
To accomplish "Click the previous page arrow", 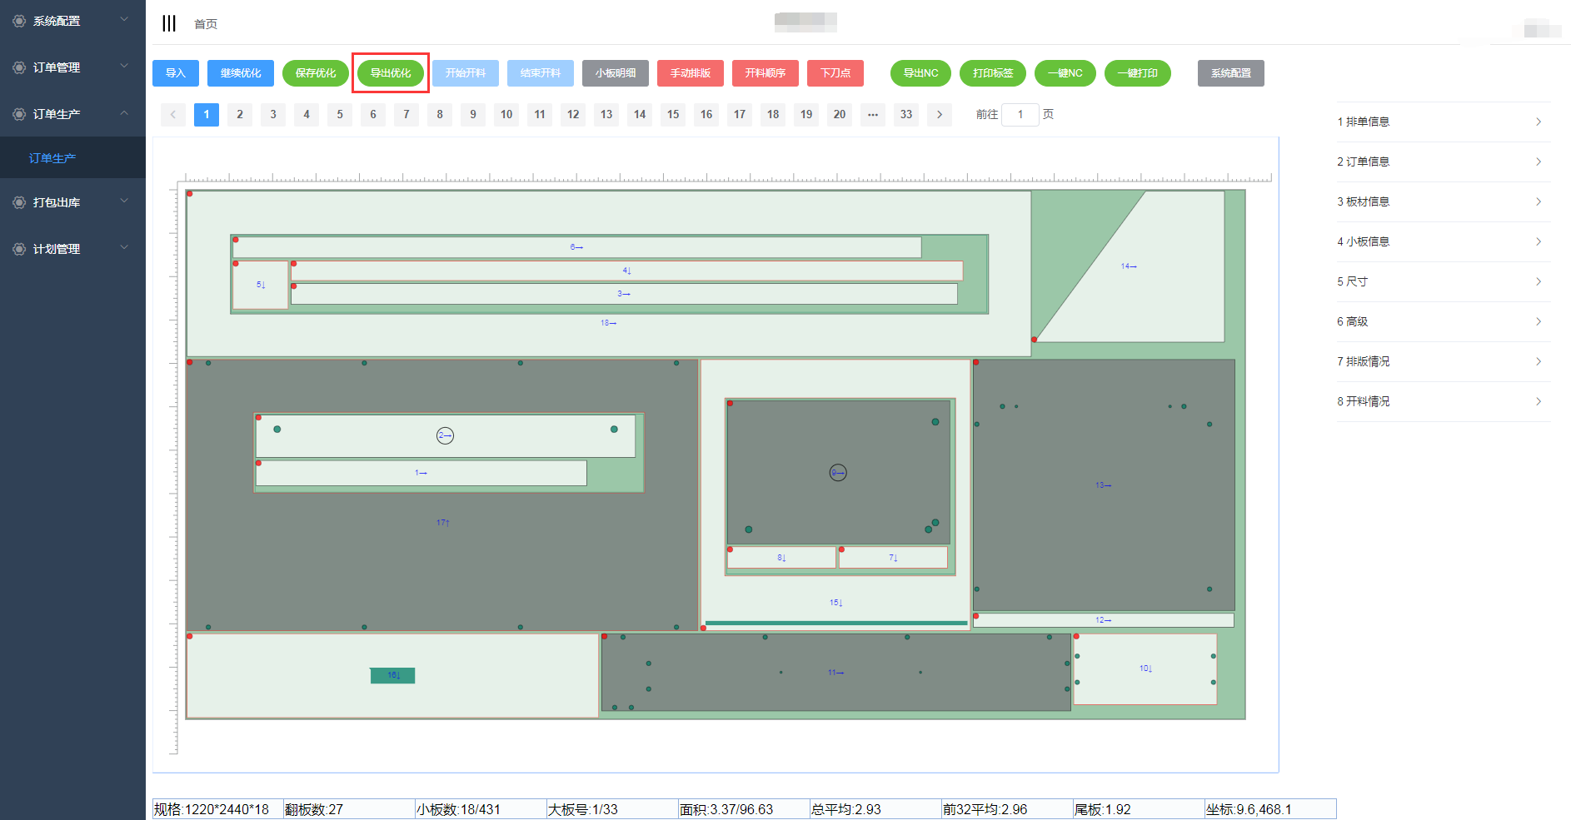I will pos(172,115).
